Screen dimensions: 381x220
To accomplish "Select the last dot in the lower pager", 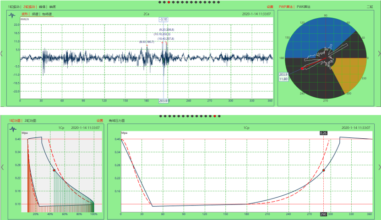I will pos(220,116).
